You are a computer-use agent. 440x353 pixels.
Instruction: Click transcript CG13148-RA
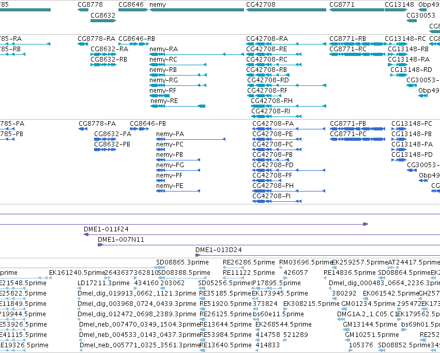pyautogui.click(x=409, y=59)
